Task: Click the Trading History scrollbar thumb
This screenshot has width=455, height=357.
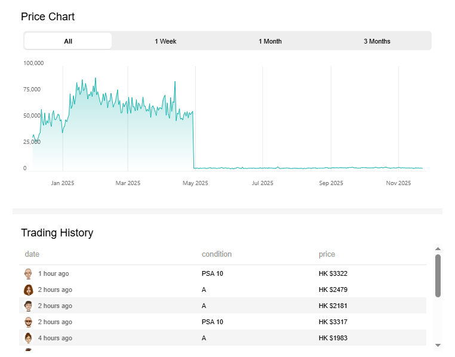Action: pyautogui.click(x=438, y=275)
